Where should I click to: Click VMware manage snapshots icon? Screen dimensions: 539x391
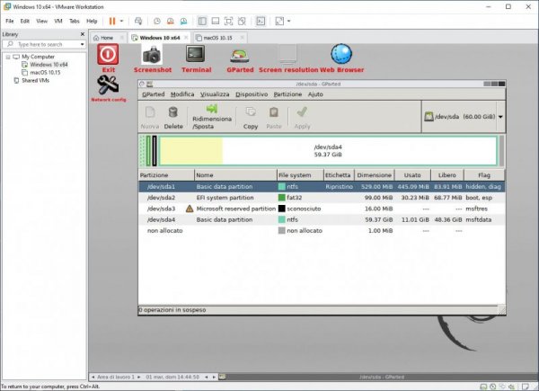[x=183, y=21]
